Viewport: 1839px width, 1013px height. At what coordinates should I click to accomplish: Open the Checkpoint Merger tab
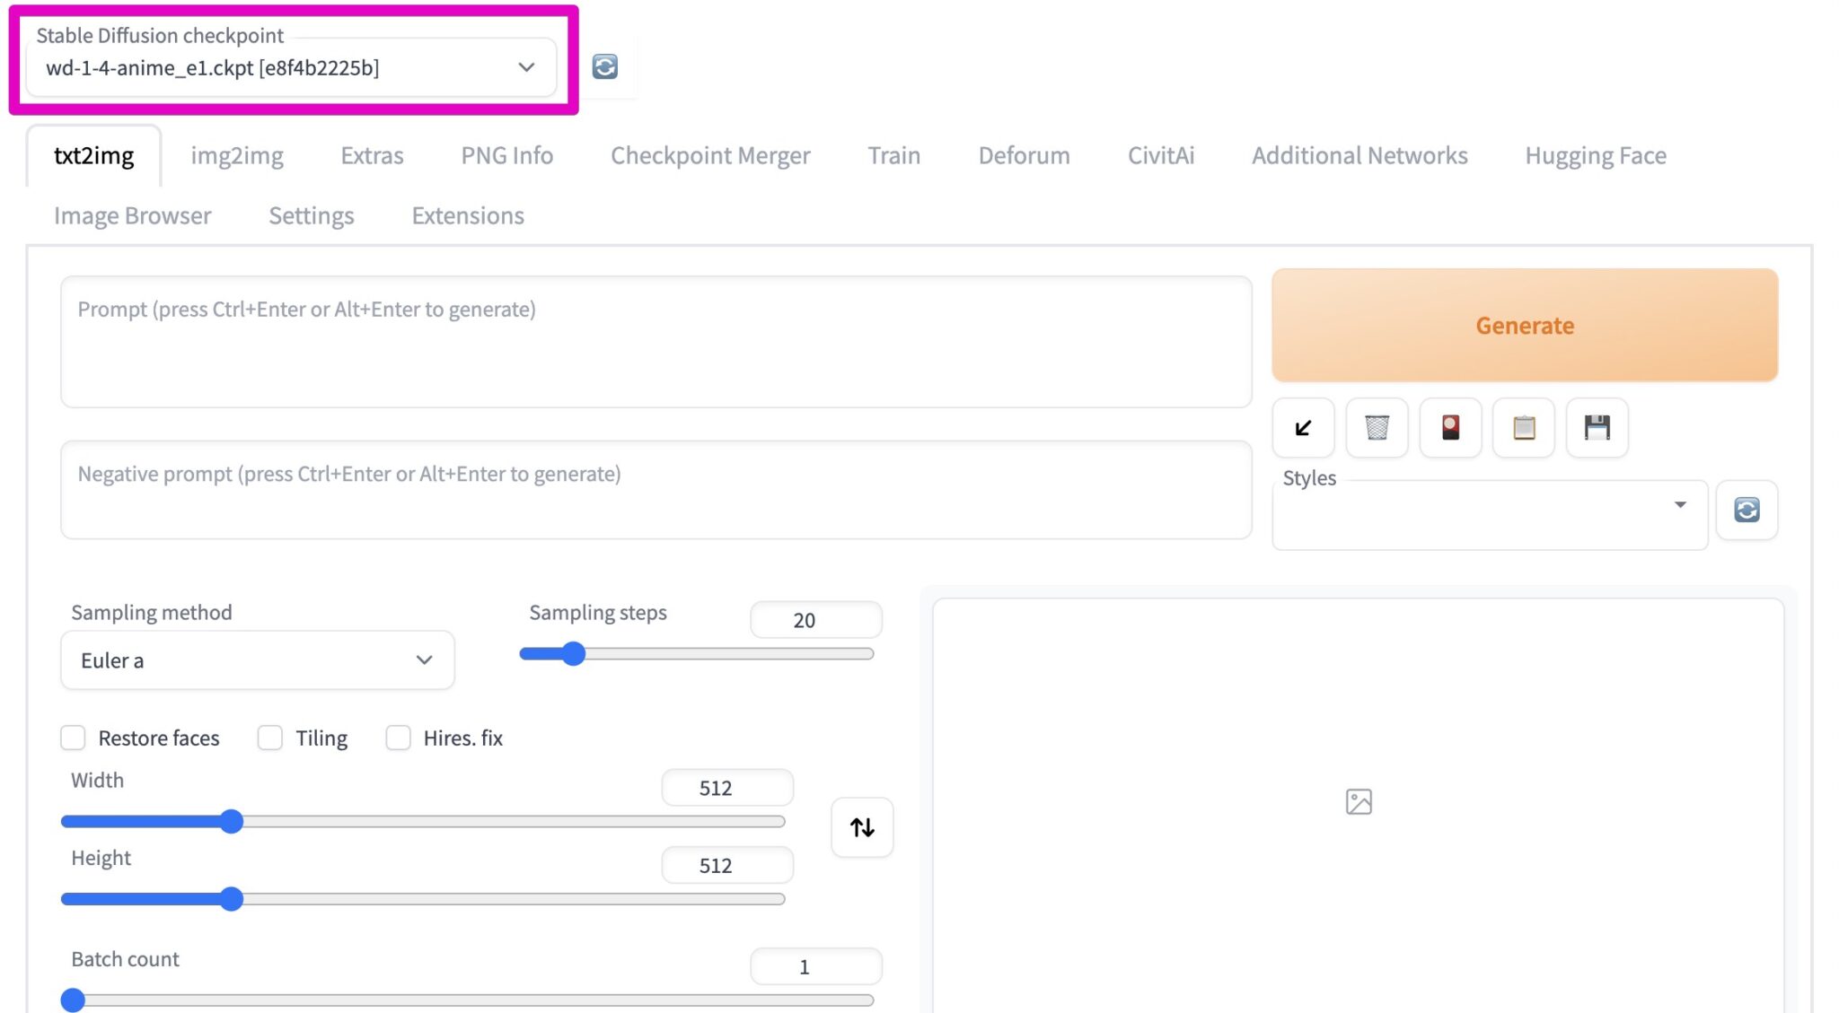pos(709,155)
